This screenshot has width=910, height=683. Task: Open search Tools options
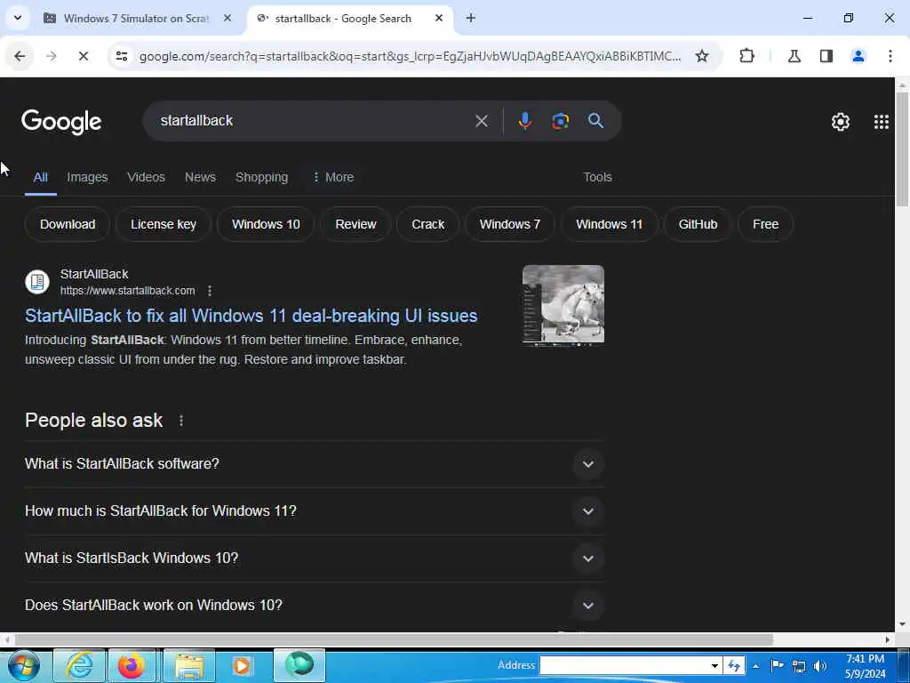(597, 177)
